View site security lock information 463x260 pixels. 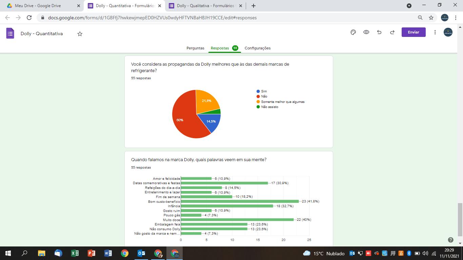click(43, 18)
